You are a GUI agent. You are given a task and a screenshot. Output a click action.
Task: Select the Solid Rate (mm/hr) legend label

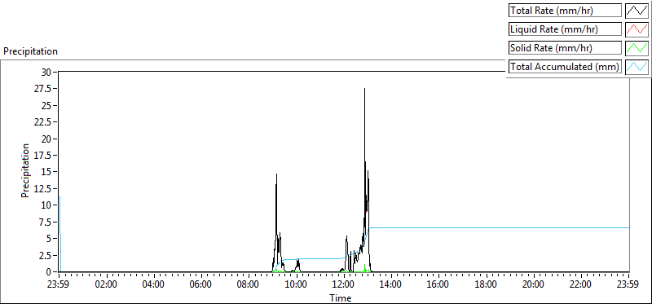565,48
